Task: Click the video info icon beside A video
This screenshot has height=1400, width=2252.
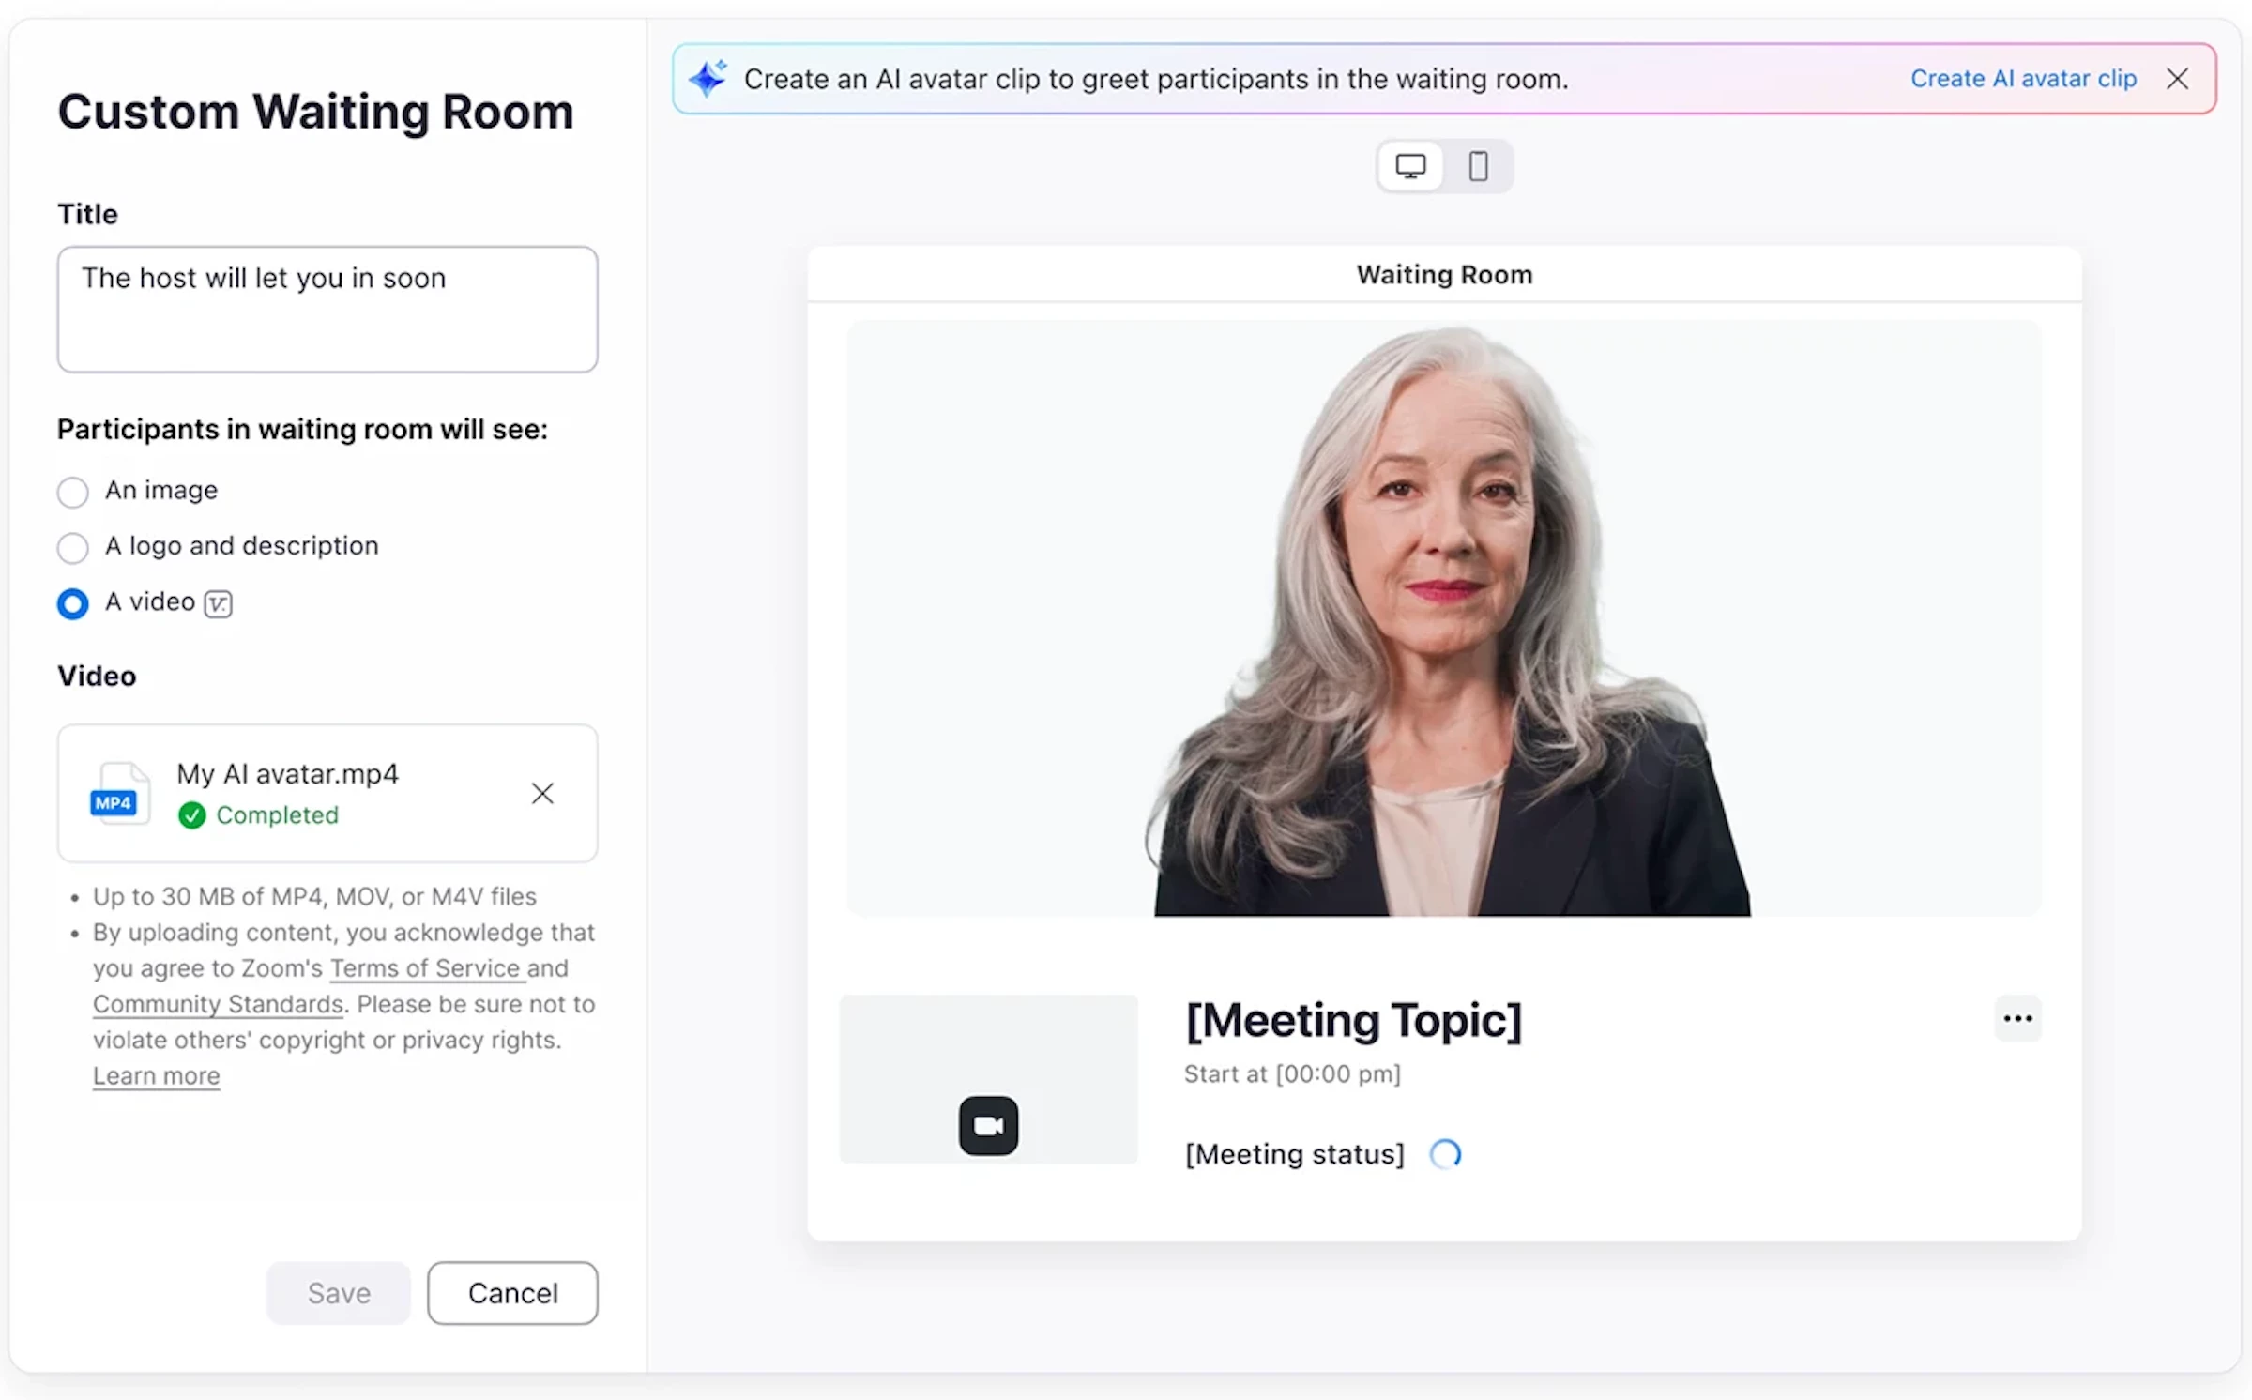Action: (219, 603)
